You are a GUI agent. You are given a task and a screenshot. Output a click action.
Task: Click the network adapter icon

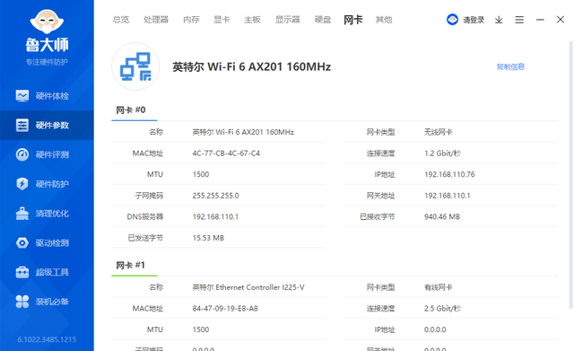click(x=135, y=66)
